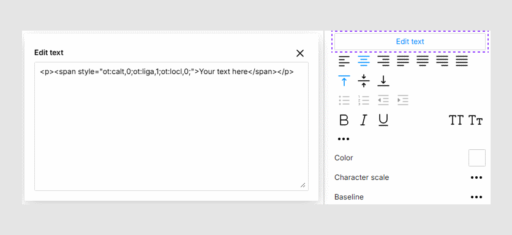Viewport: 512px width, 235px height.
Task: Apply numbered list formatting
Action: click(x=363, y=100)
